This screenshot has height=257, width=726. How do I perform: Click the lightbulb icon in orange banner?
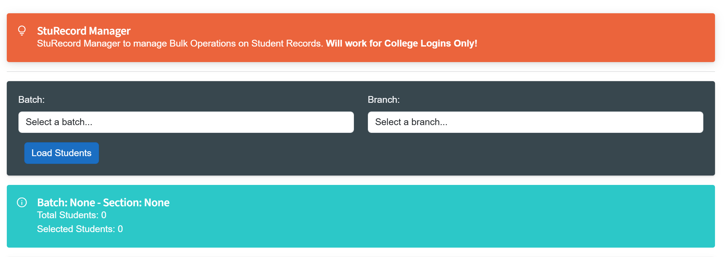[x=22, y=30]
